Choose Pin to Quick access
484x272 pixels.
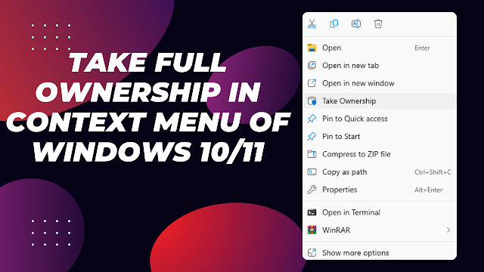380,119
